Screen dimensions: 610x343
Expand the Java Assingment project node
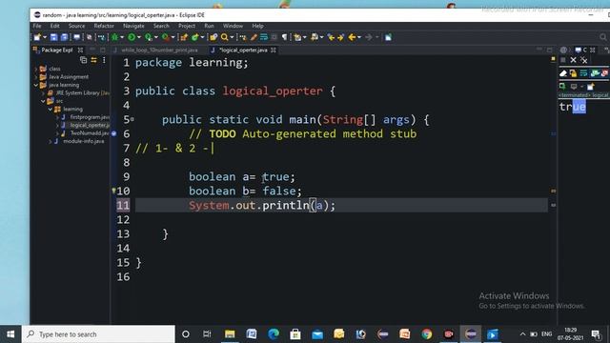[x=36, y=77]
